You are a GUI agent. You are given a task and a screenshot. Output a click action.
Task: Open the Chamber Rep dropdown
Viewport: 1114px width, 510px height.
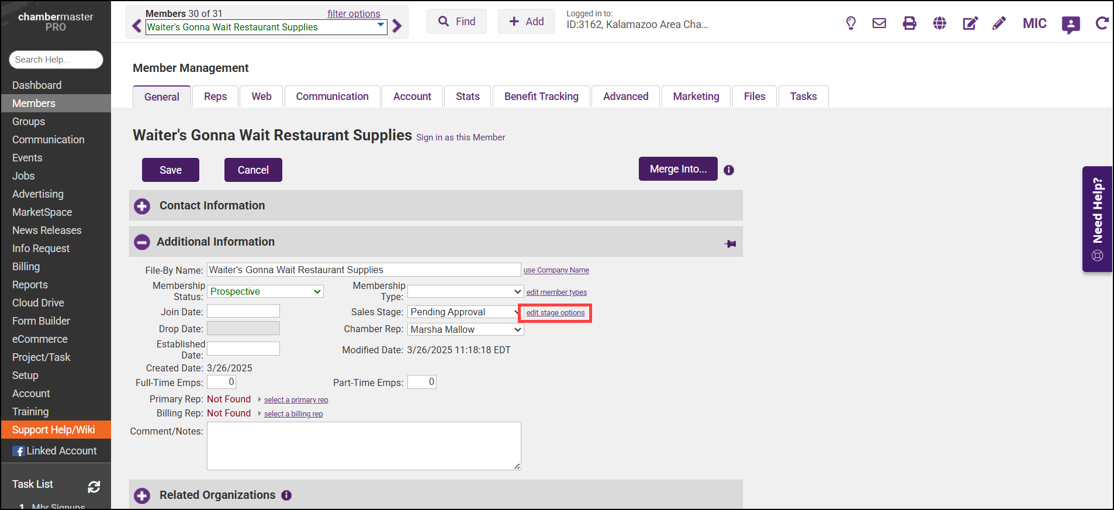[465, 330]
